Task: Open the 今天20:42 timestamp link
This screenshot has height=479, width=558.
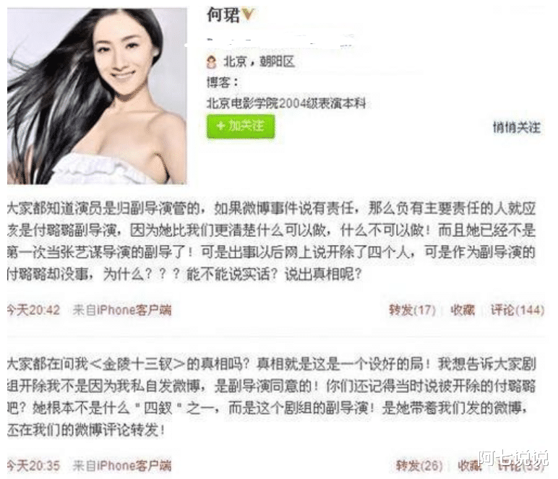Action: coord(34,310)
